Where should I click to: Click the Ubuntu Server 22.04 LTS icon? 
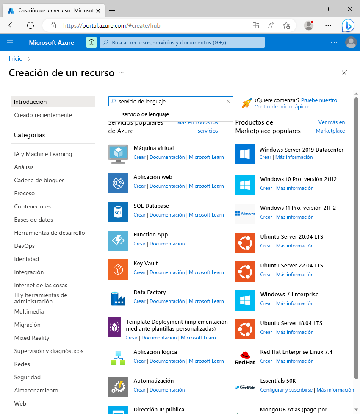click(245, 272)
